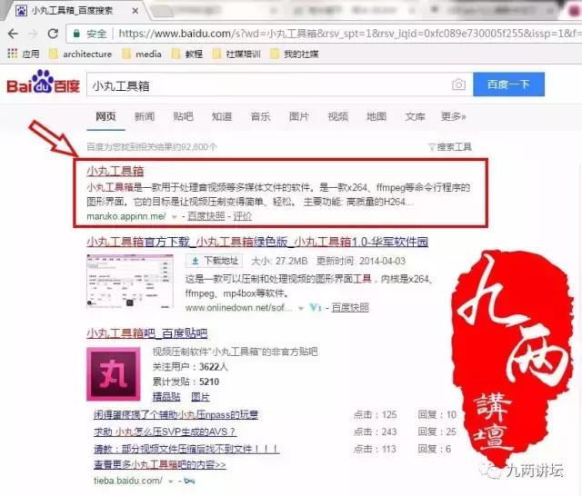Click the www.onlinedown.net/sof... URL text

(238, 307)
